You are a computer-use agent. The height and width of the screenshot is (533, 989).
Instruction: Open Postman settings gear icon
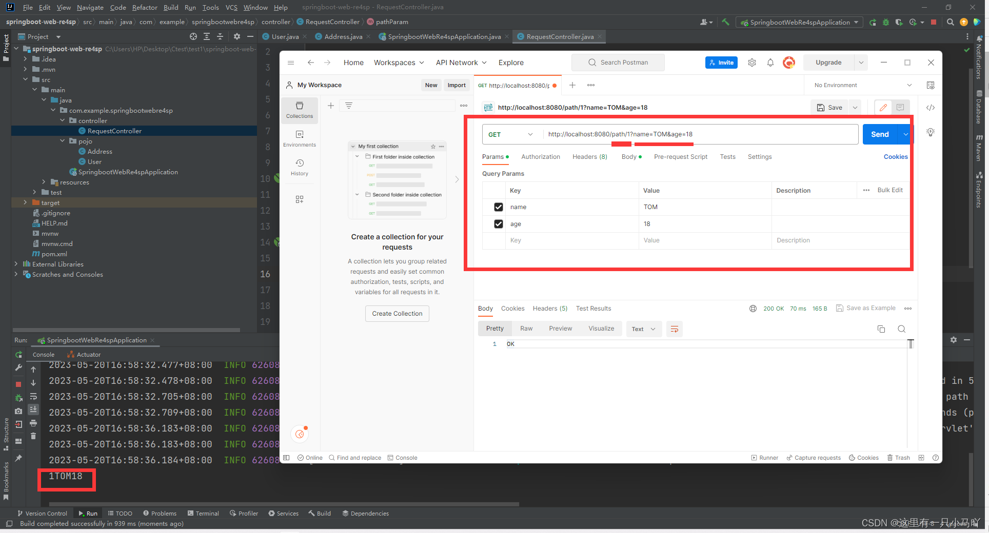[x=751, y=63]
